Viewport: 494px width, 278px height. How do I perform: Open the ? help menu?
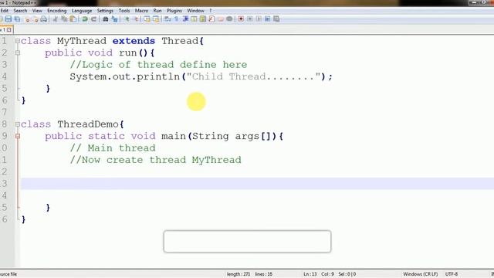coord(211,11)
